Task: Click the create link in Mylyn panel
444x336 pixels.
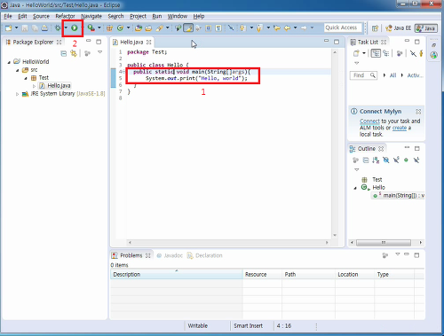Action: (400, 128)
